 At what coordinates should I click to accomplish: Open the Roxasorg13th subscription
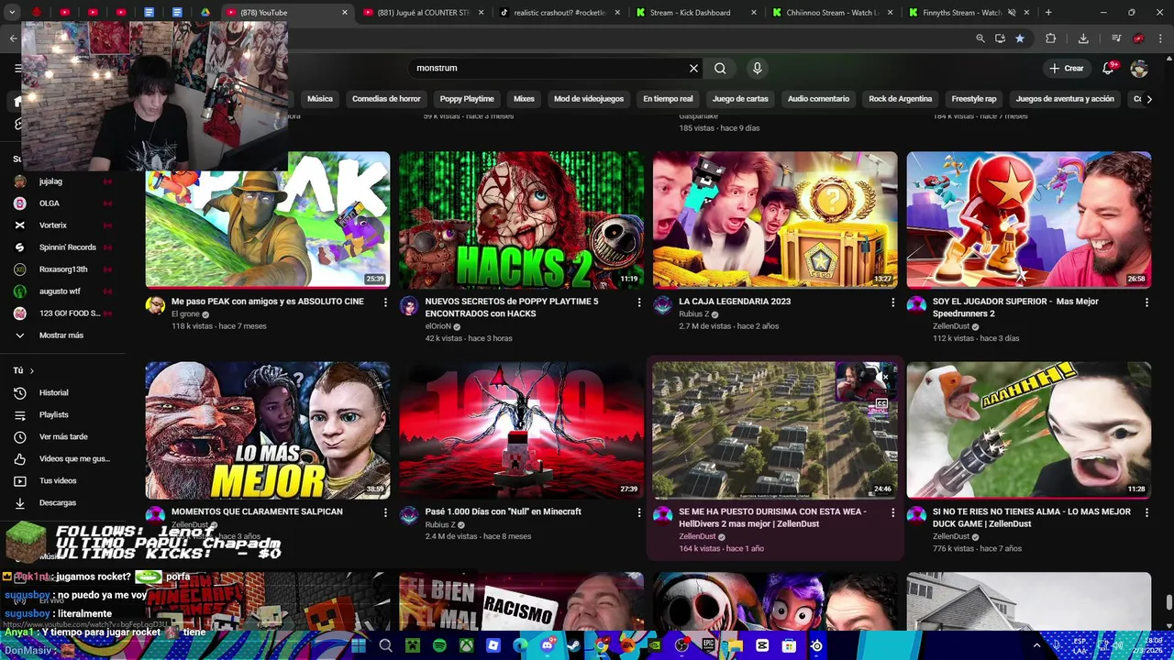(x=64, y=269)
